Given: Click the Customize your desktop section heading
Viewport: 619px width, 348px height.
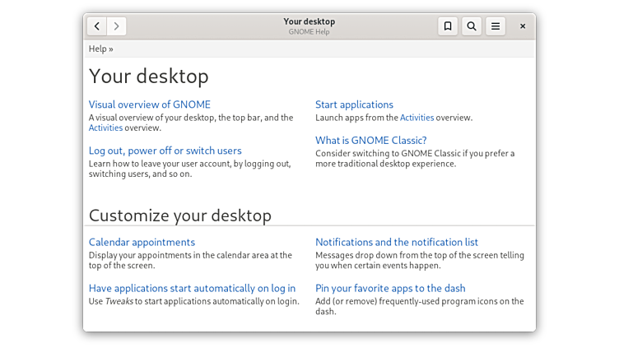Looking at the screenshot, I should [x=180, y=216].
